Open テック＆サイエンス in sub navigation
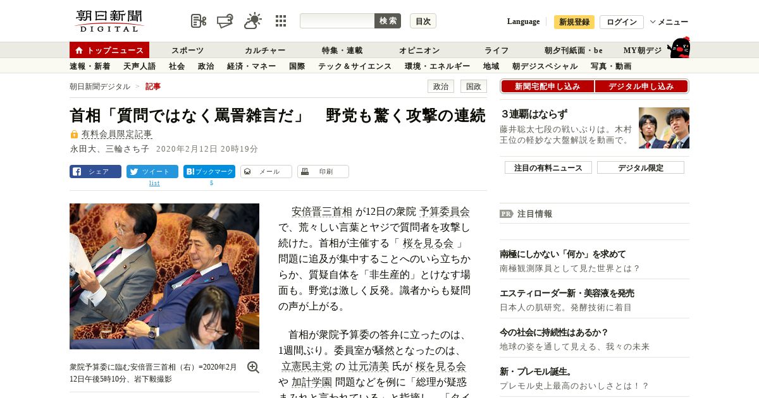 [x=355, y=66]
